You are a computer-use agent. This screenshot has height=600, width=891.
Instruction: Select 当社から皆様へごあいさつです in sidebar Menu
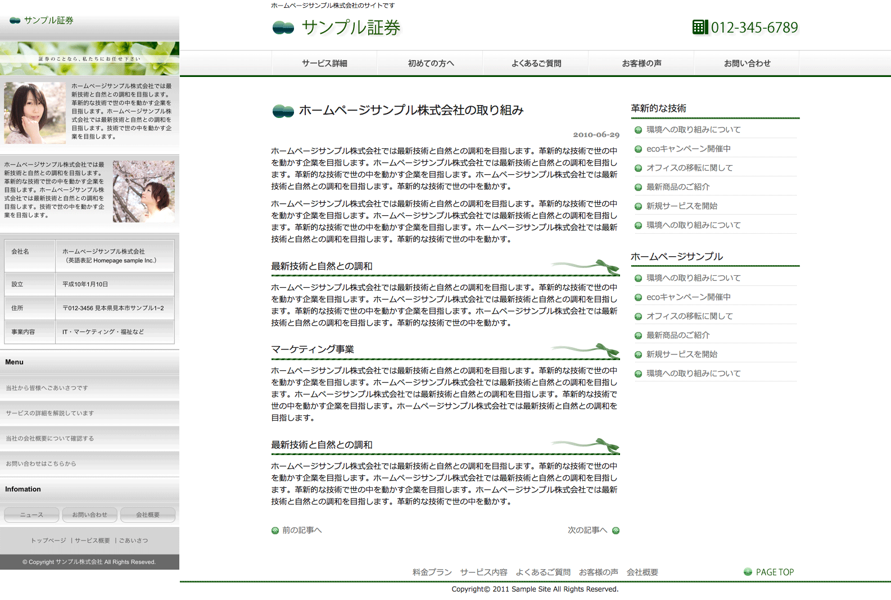(x=47, y=388)
